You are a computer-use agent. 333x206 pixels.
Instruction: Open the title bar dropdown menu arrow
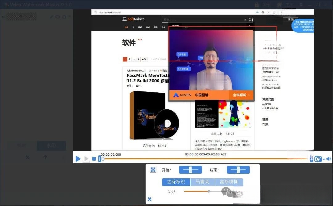301,5
